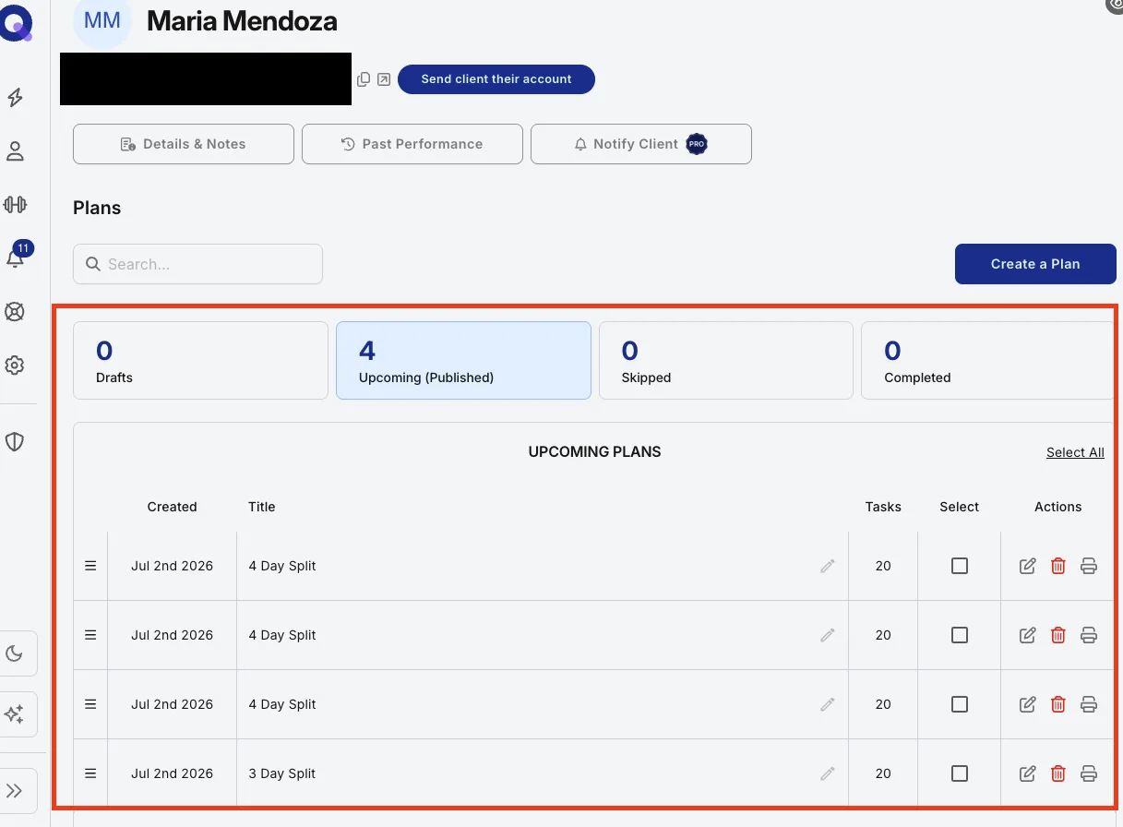Viewport: 1123px width, 827px height.
Task: Rename topmost 4 Day Split via pencil
Action: point(828,566)
